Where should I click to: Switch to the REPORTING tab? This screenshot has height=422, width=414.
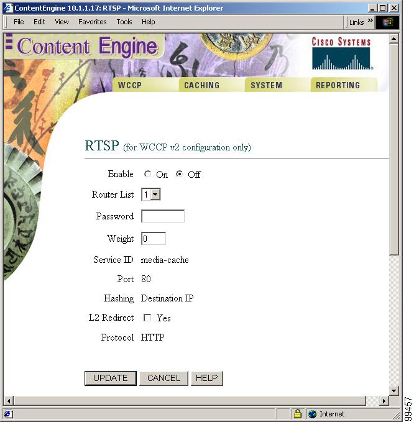pos(344,85)
